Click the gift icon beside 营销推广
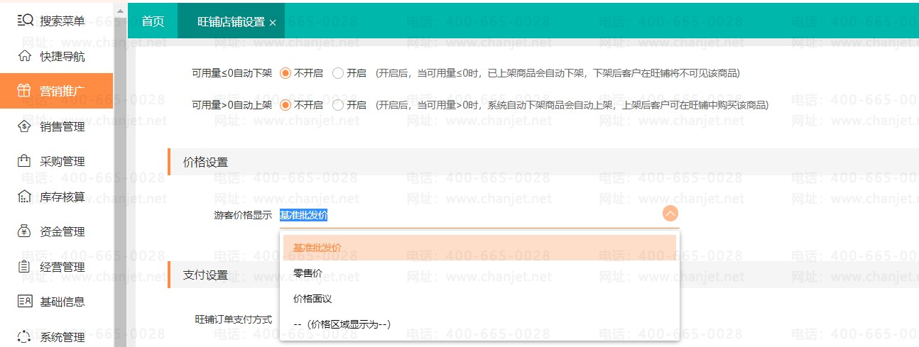Viewport: 919px width, 347px height. point(25,91)
